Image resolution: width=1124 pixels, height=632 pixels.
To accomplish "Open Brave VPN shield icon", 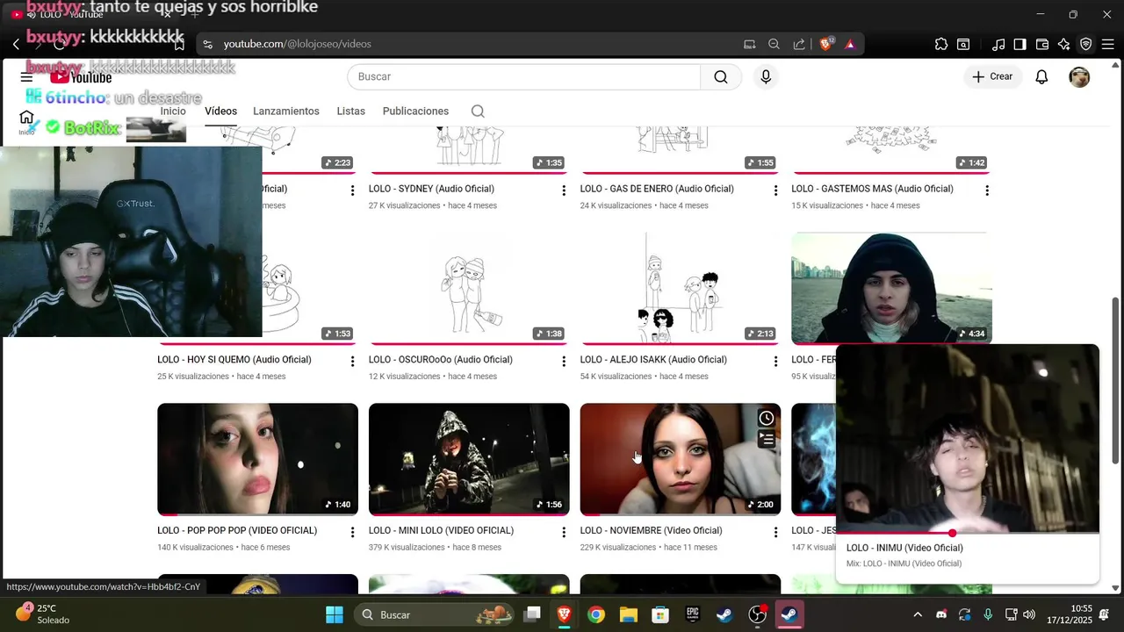I will click(x=1086, y=44).
